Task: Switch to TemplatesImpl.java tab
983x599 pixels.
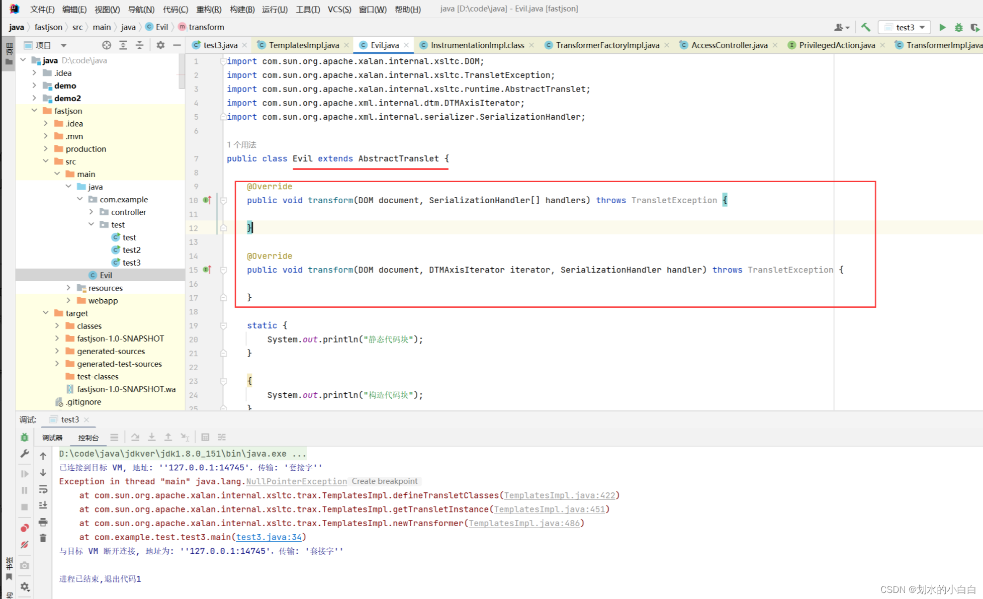Action: (303, 45)
